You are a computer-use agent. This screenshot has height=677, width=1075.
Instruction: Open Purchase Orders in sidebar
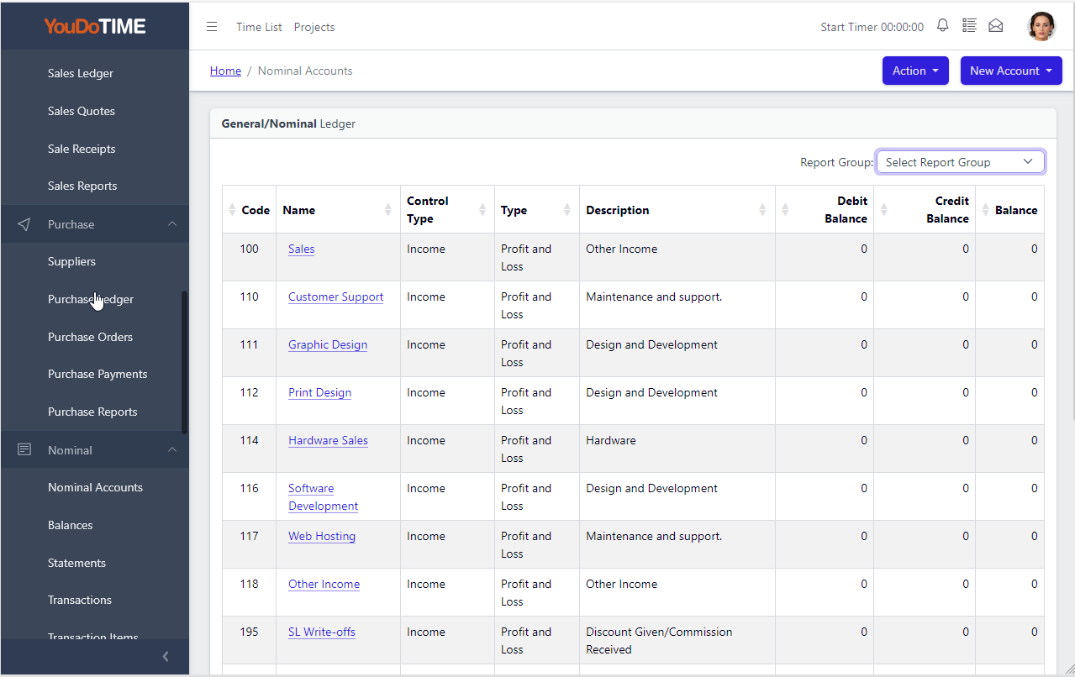(90, 337)
